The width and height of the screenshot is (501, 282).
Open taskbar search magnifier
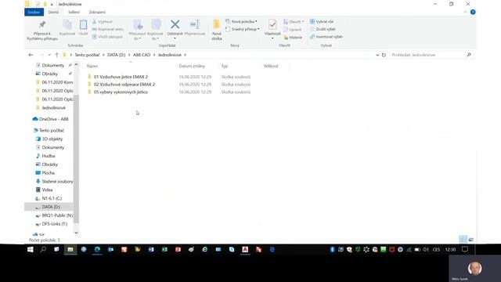[43, 249]
